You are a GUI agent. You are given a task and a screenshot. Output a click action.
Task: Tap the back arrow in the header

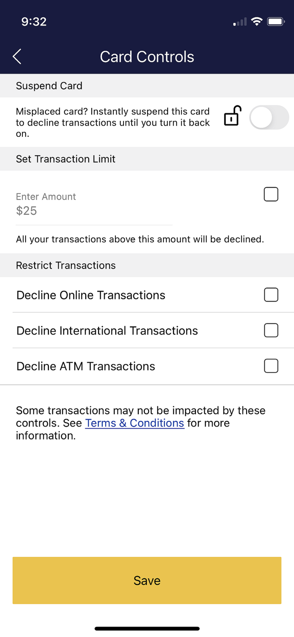[x=17, y=56]
